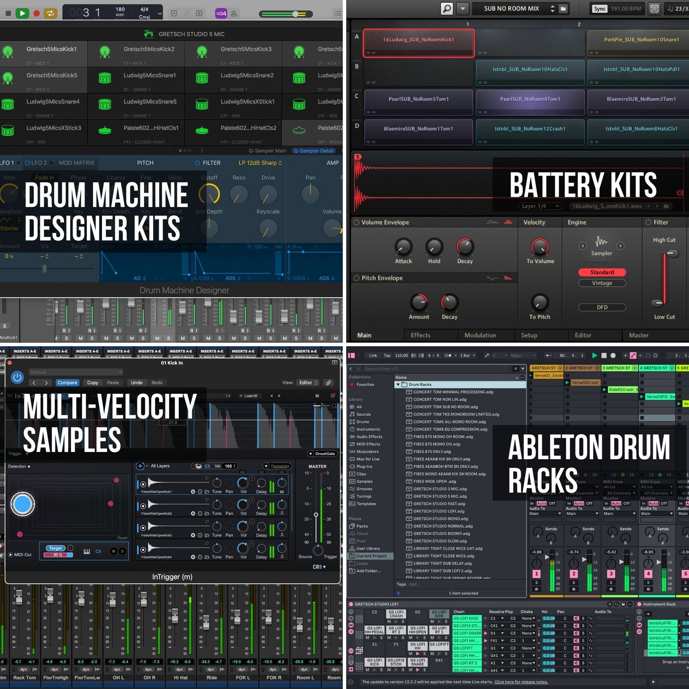Click InTrigger piano keys icon
The height and width of the screenshot is (689, 689).
(x=87, y=551)
